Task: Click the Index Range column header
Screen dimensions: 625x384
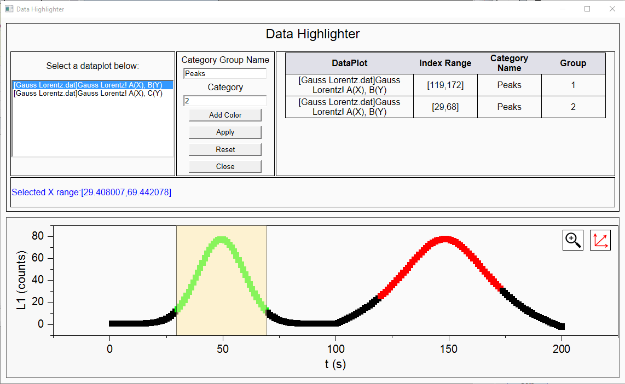Action: click(x=445, y=63)
